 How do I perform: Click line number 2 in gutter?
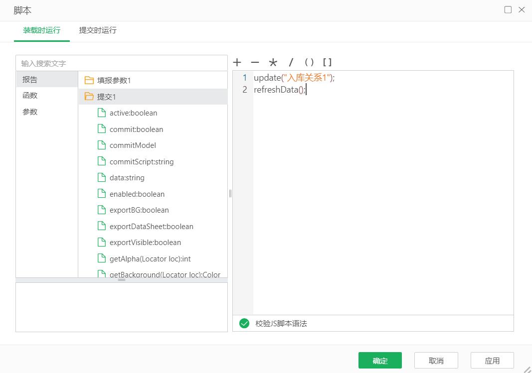[245, 90]
